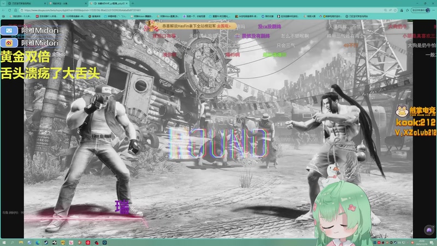
Task: Open the tab search dropdown chevron
Action: pos(3,3)
